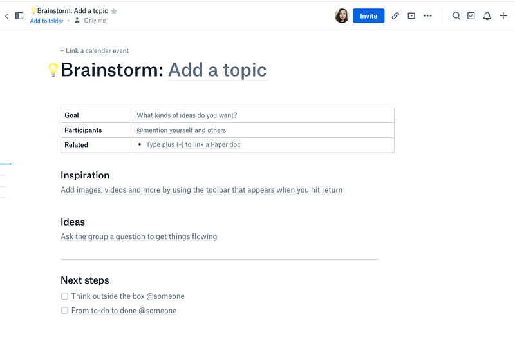Open the user profile avatar
The image size is (515, 337).
(x=342, y=15)
